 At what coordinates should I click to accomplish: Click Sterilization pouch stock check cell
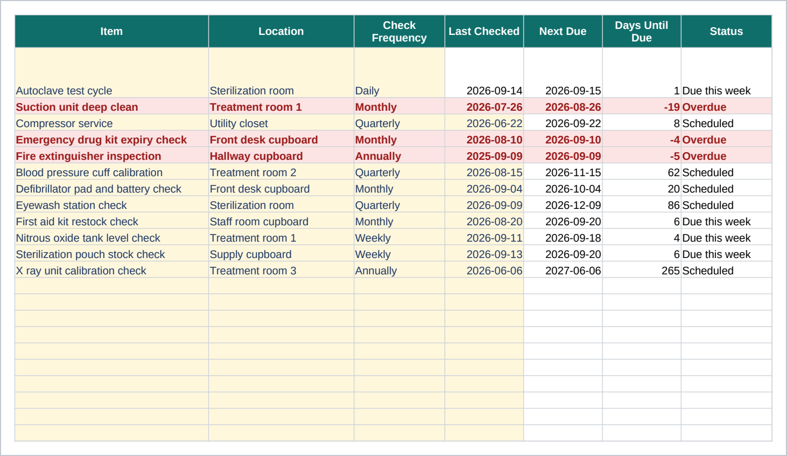pos(112,254)
